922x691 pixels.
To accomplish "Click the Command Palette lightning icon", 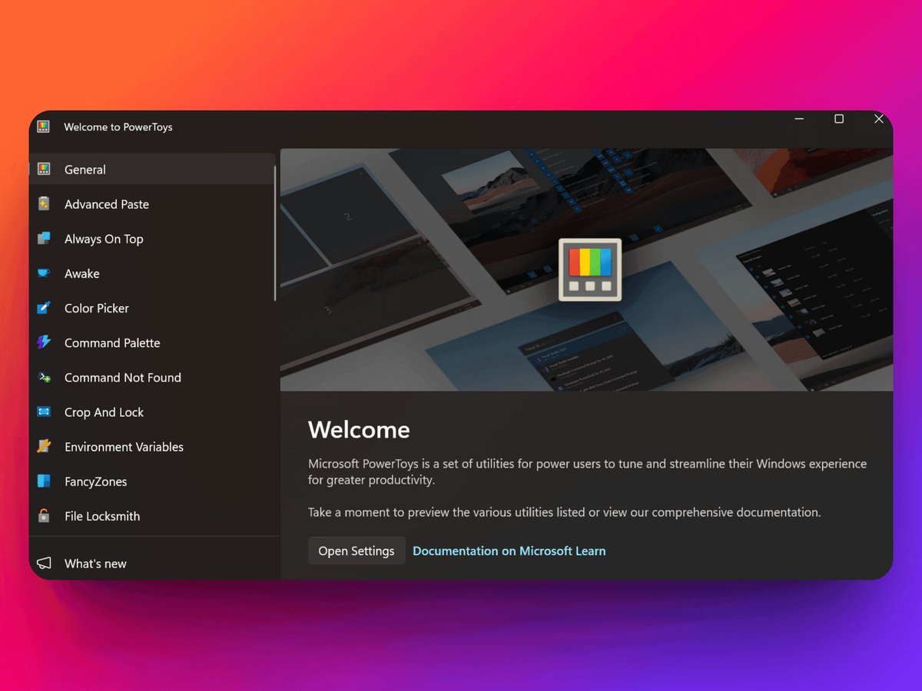I will coord(44,342).
